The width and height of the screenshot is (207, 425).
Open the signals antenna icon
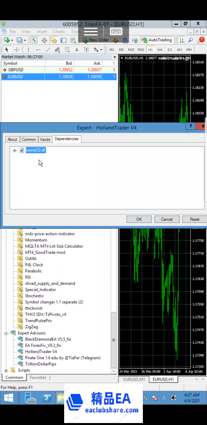tap(135, 40)
